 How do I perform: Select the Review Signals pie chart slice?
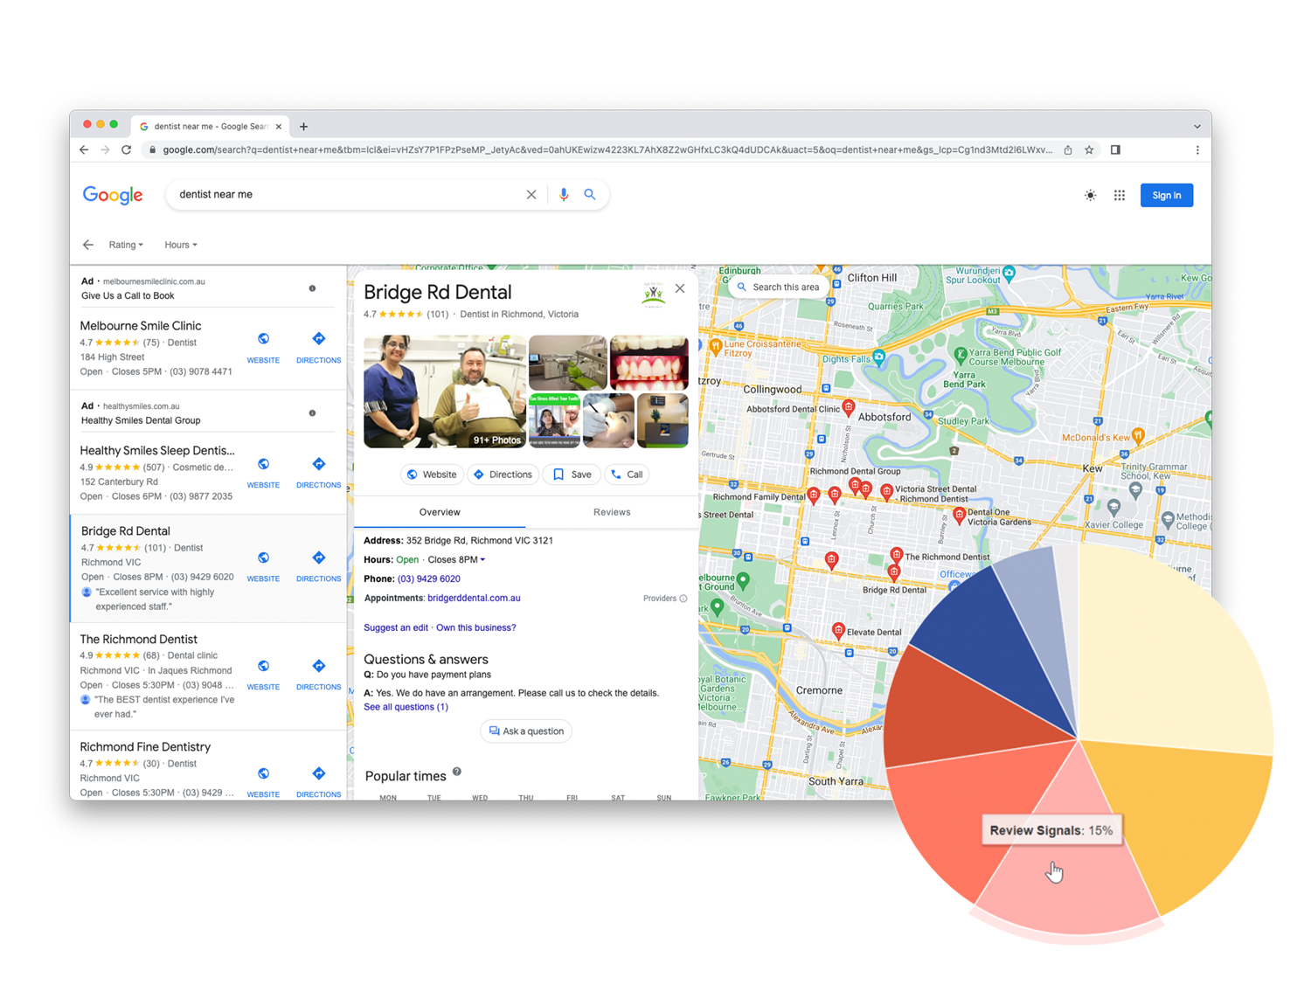[x=1075, y=874]
